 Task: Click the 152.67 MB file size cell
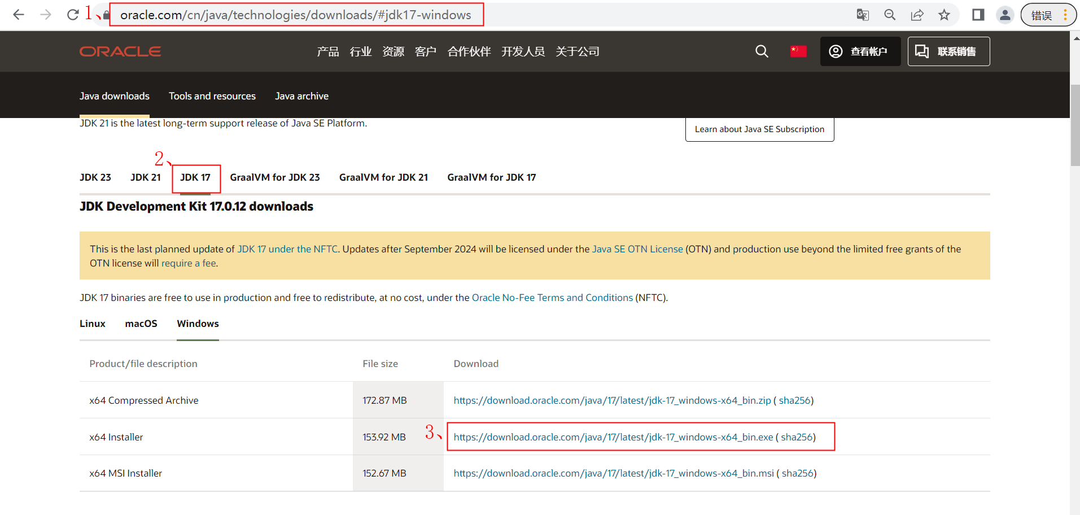(398, 473)
